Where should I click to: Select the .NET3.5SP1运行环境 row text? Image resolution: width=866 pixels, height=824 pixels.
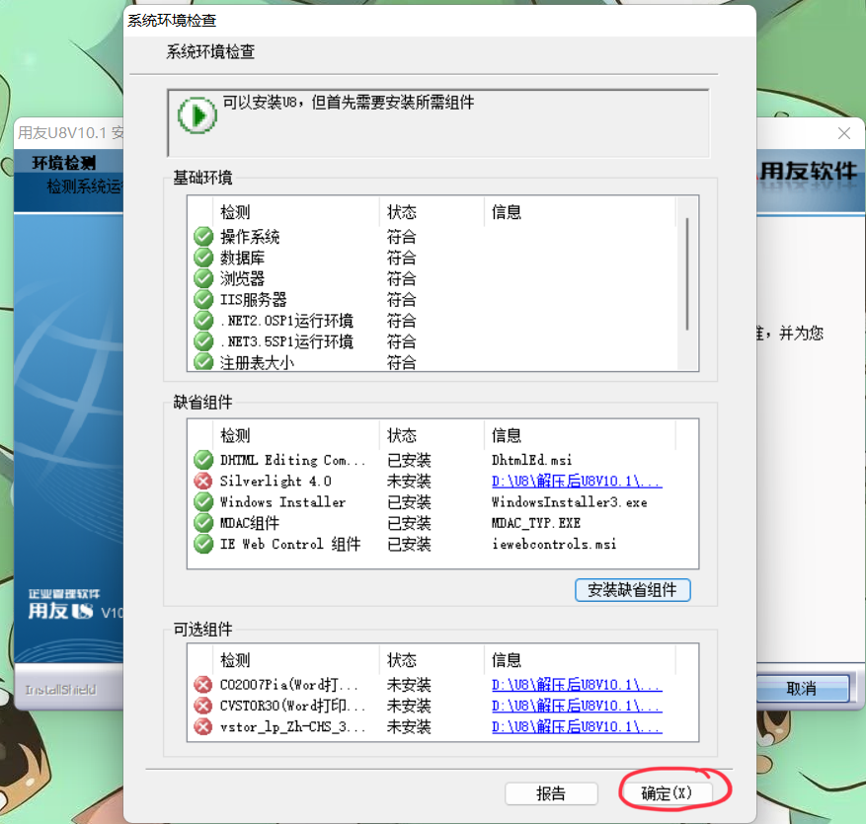point(286,341)
